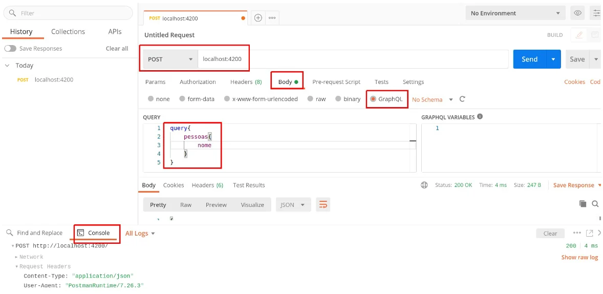Search within the response body

pyautogui.click(x=595, y=204)
